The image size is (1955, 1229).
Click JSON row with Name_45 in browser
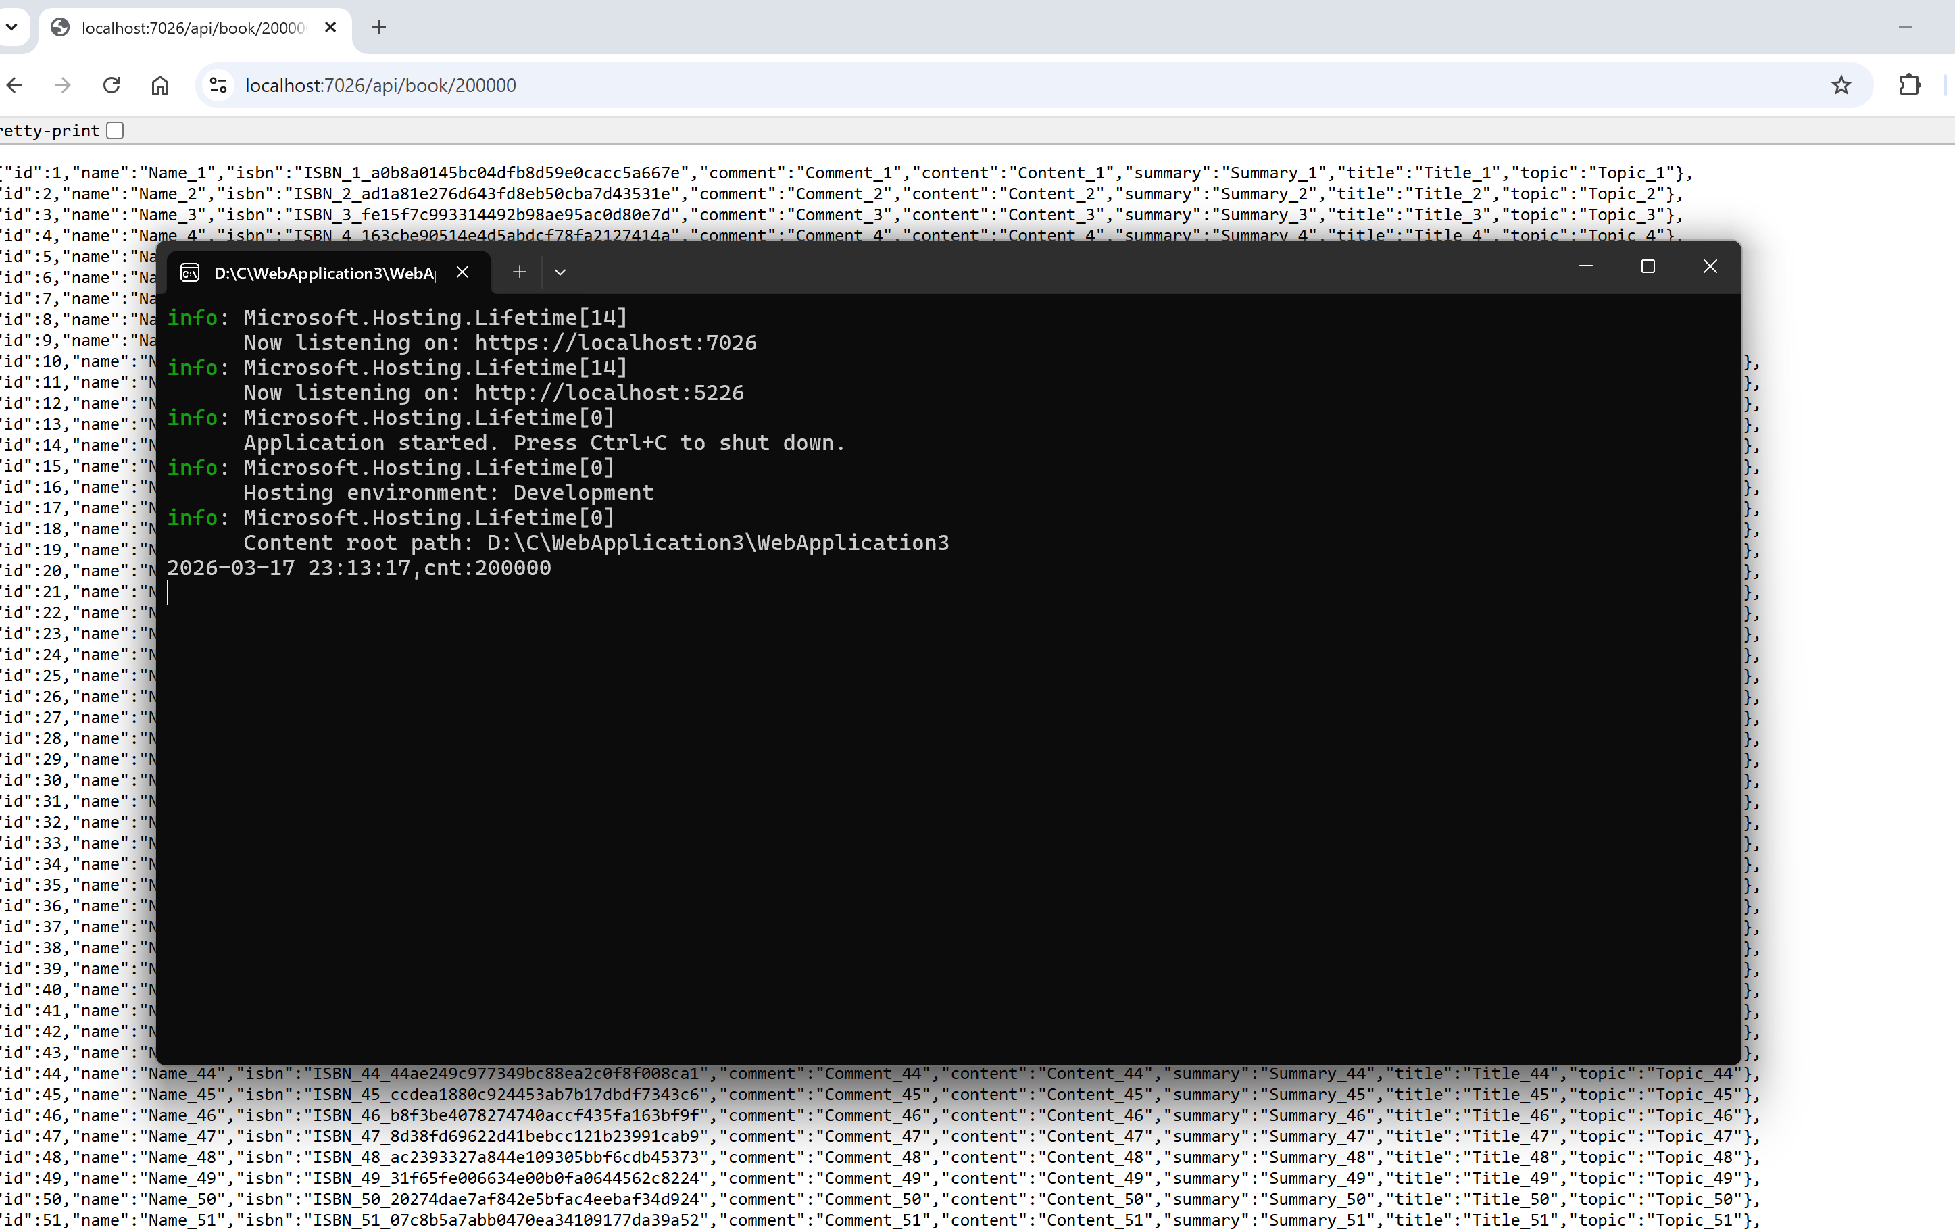pos(880,1095)
